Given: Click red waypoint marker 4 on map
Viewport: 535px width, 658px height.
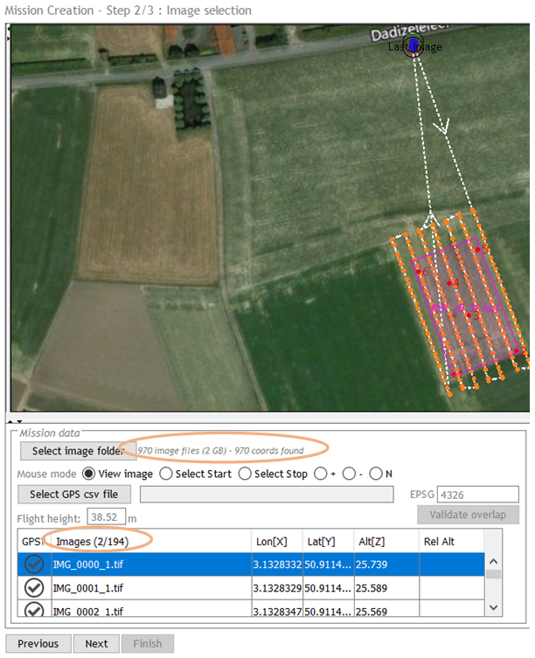Looking at the screenshot, I should (449, 283).
